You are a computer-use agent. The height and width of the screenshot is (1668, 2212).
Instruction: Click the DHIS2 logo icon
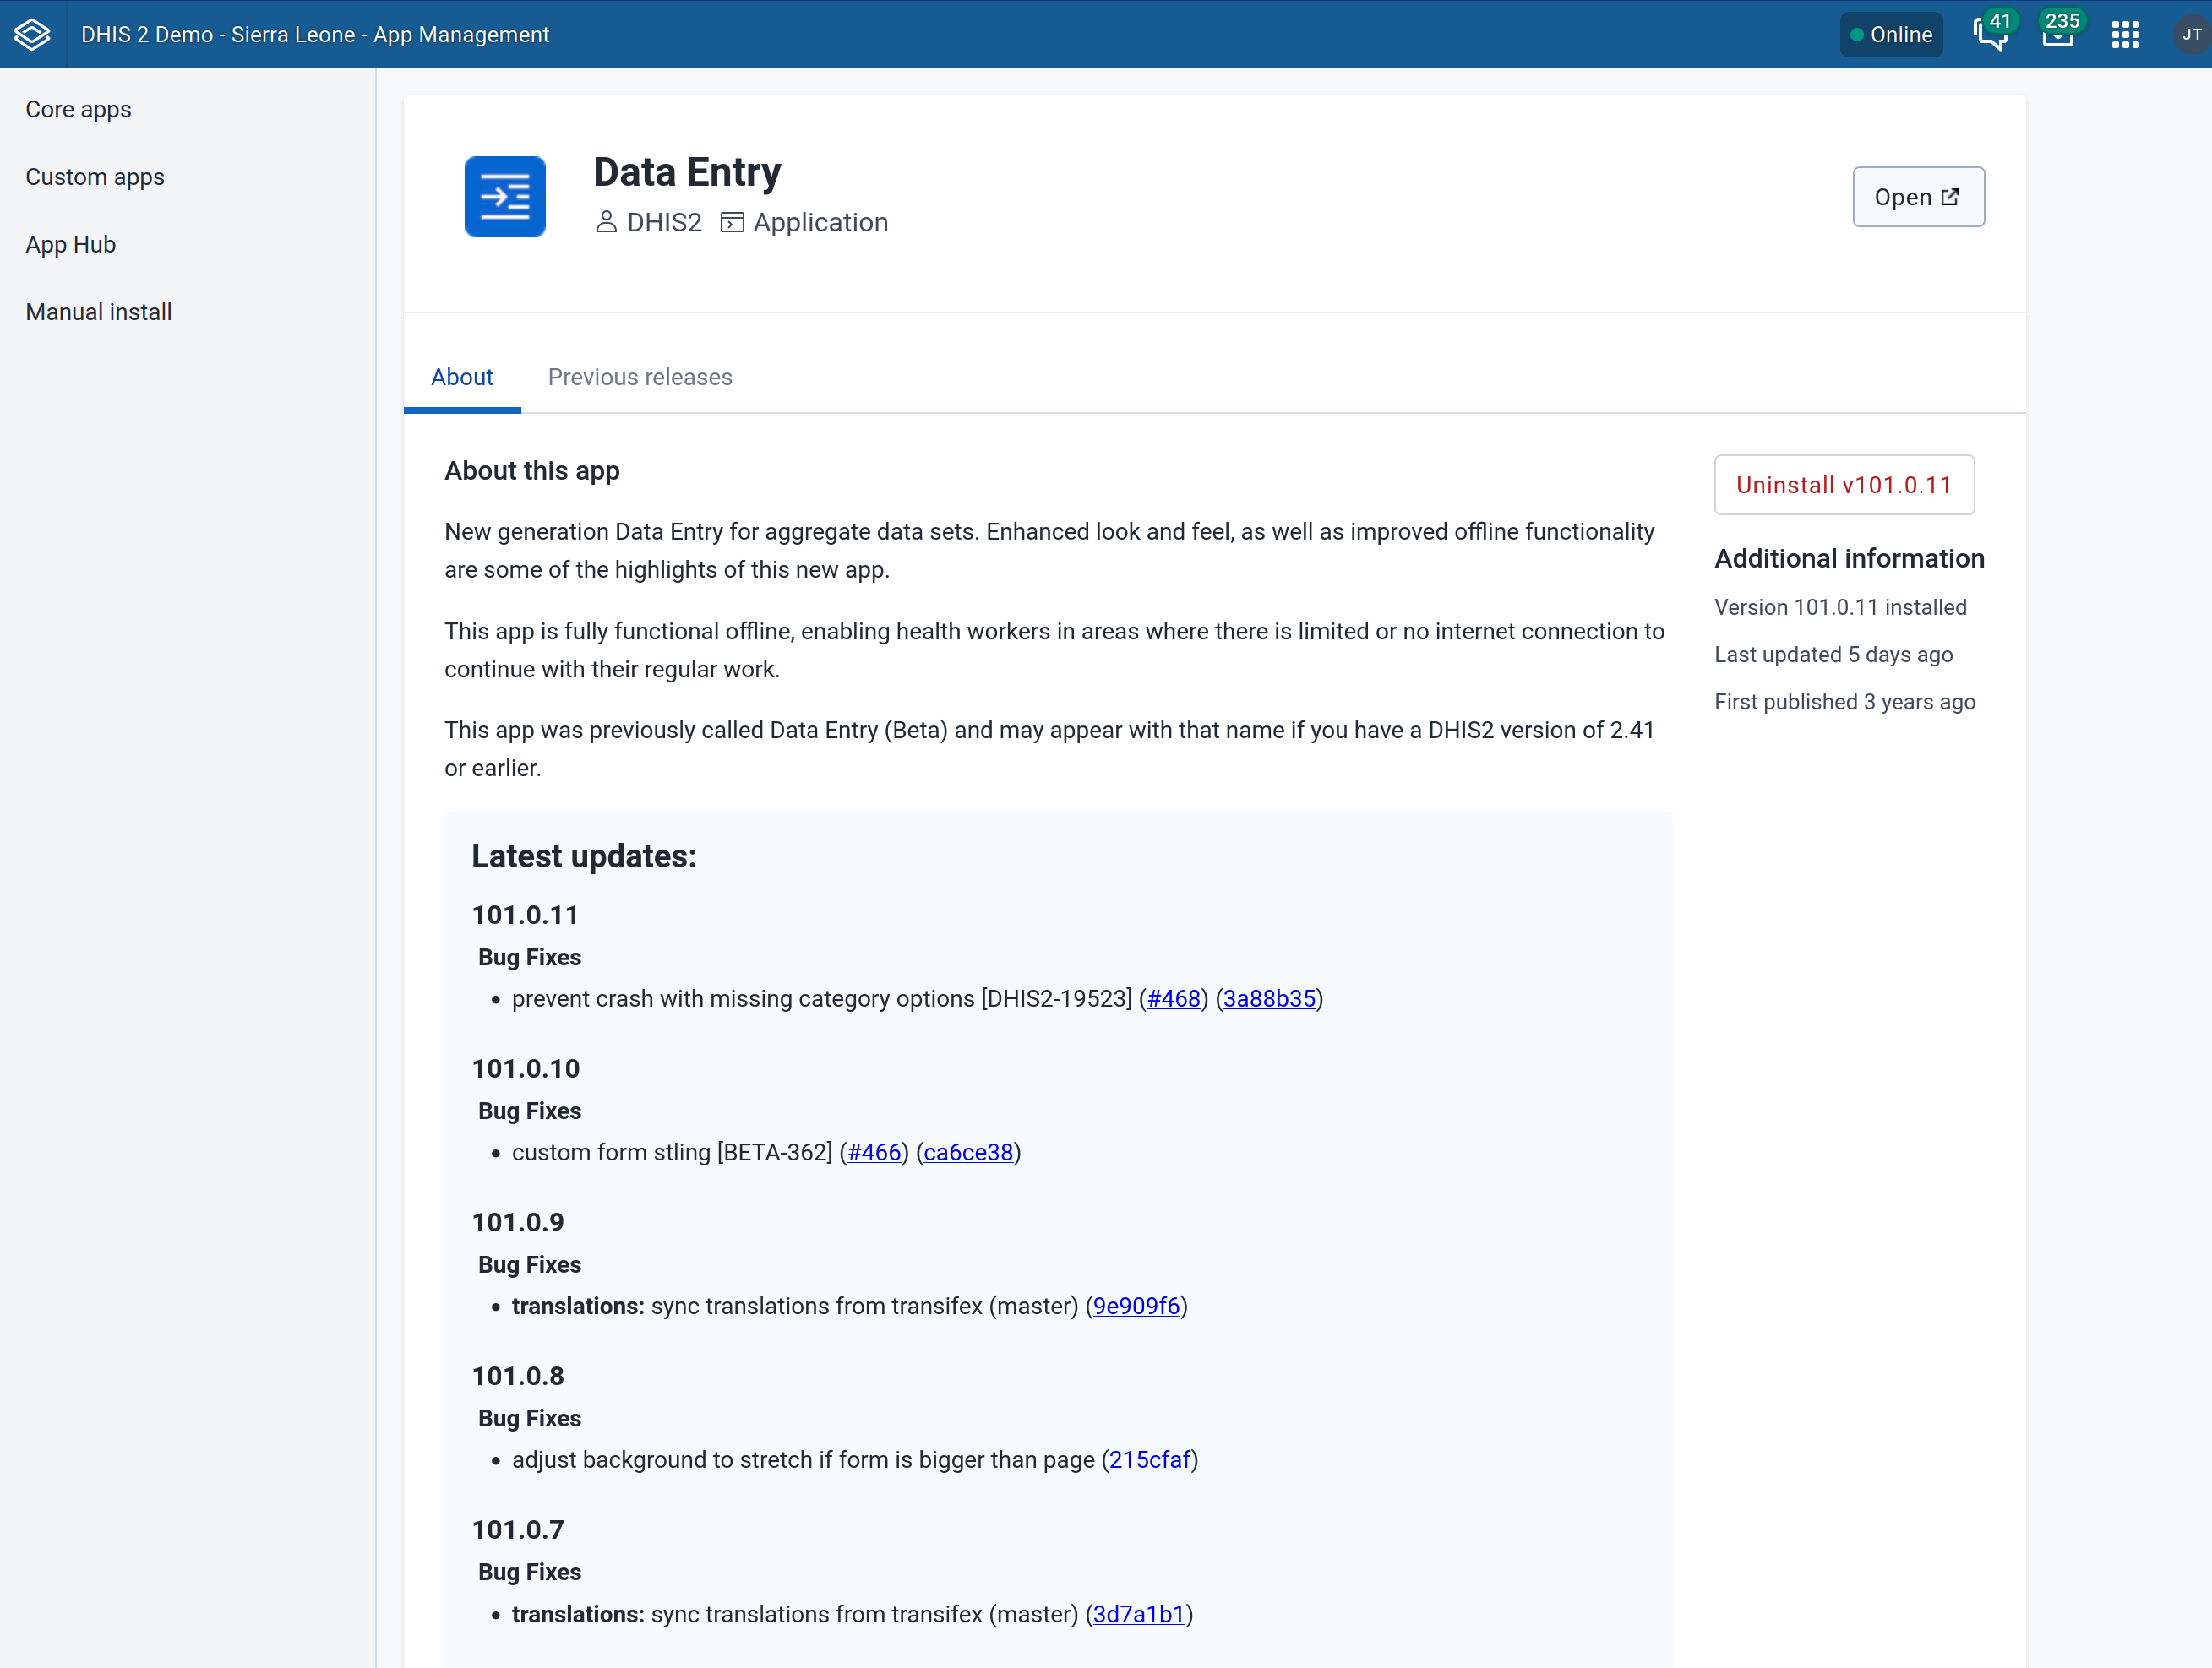pyautogui.click(x=32, y=34)
